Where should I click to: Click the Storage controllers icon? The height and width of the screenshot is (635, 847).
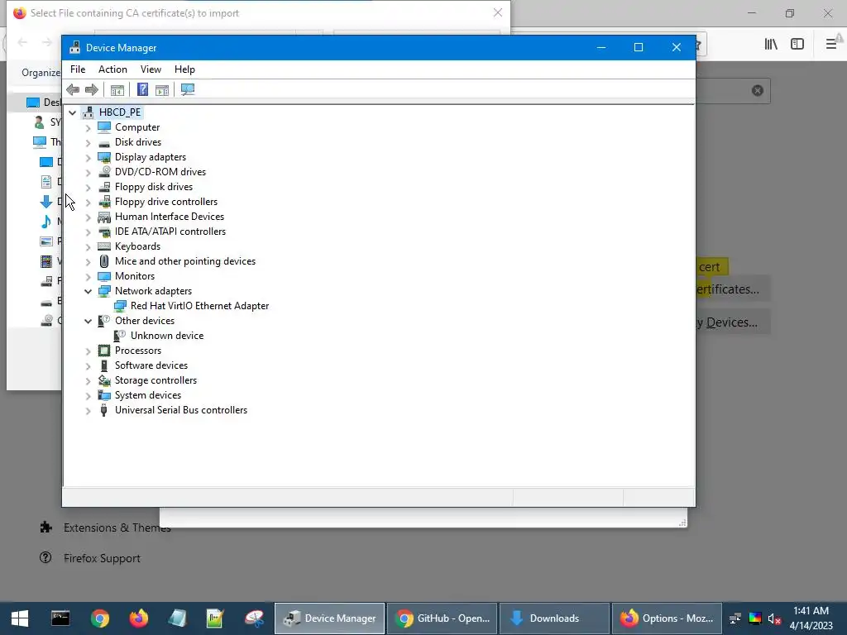click(104, 380)
